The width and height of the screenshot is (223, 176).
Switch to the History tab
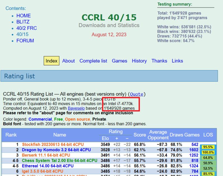coord(139,61)
